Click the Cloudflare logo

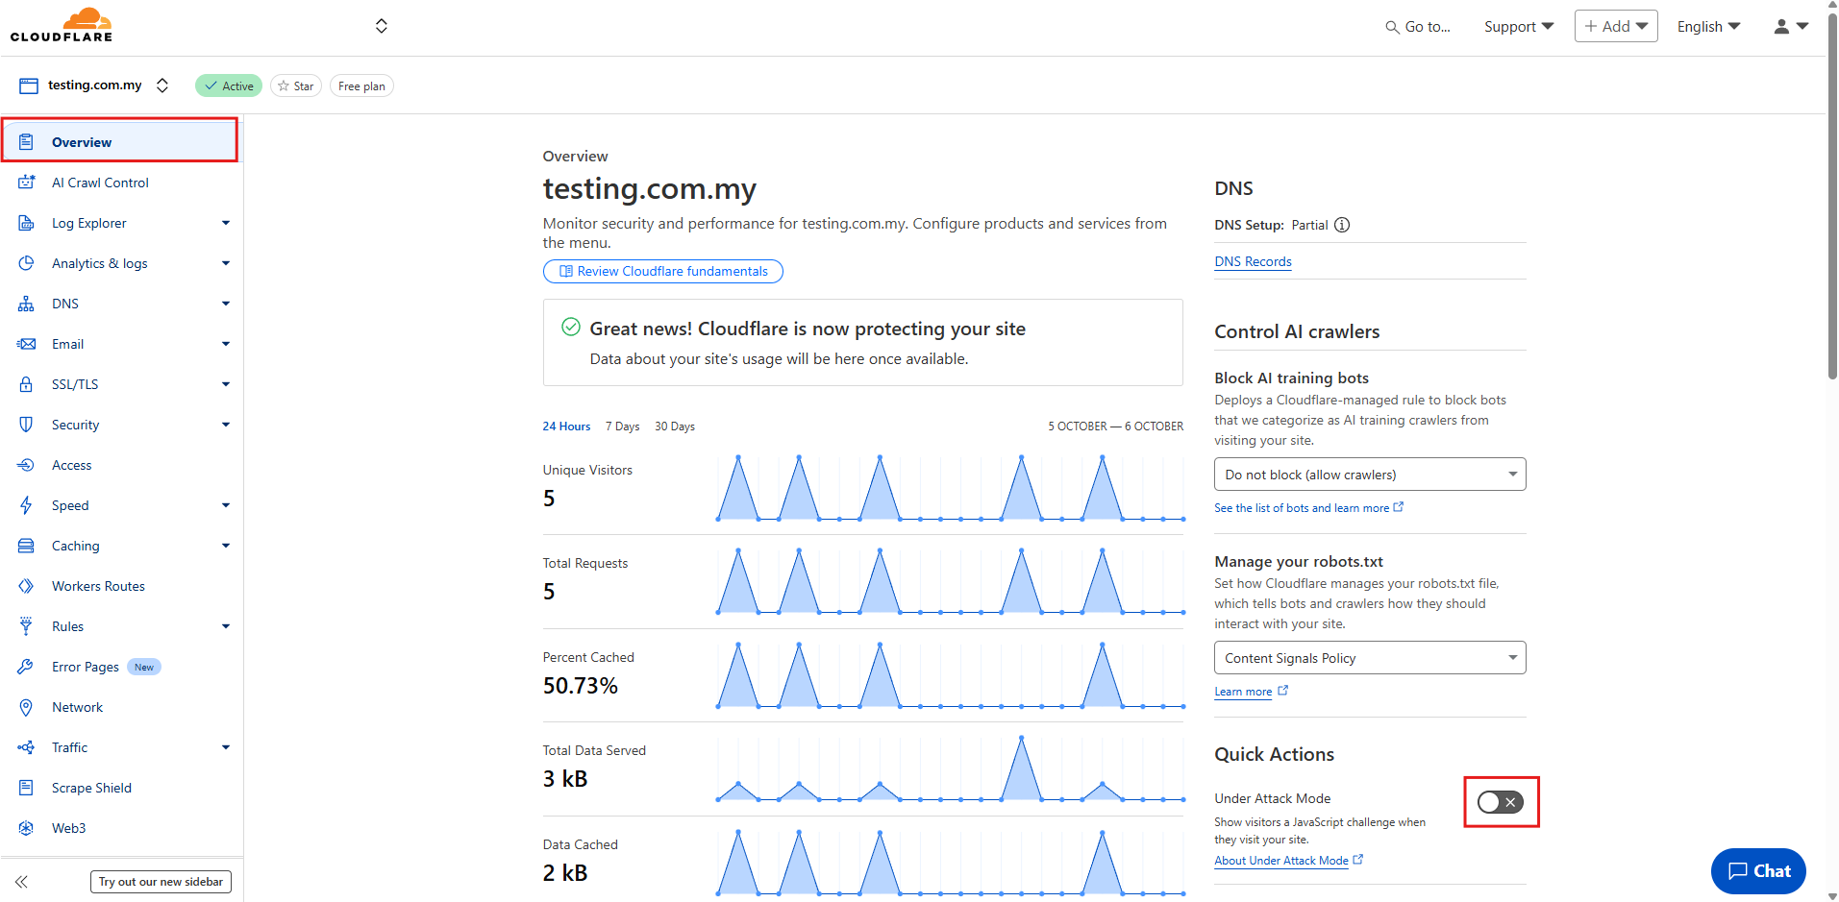62,25
